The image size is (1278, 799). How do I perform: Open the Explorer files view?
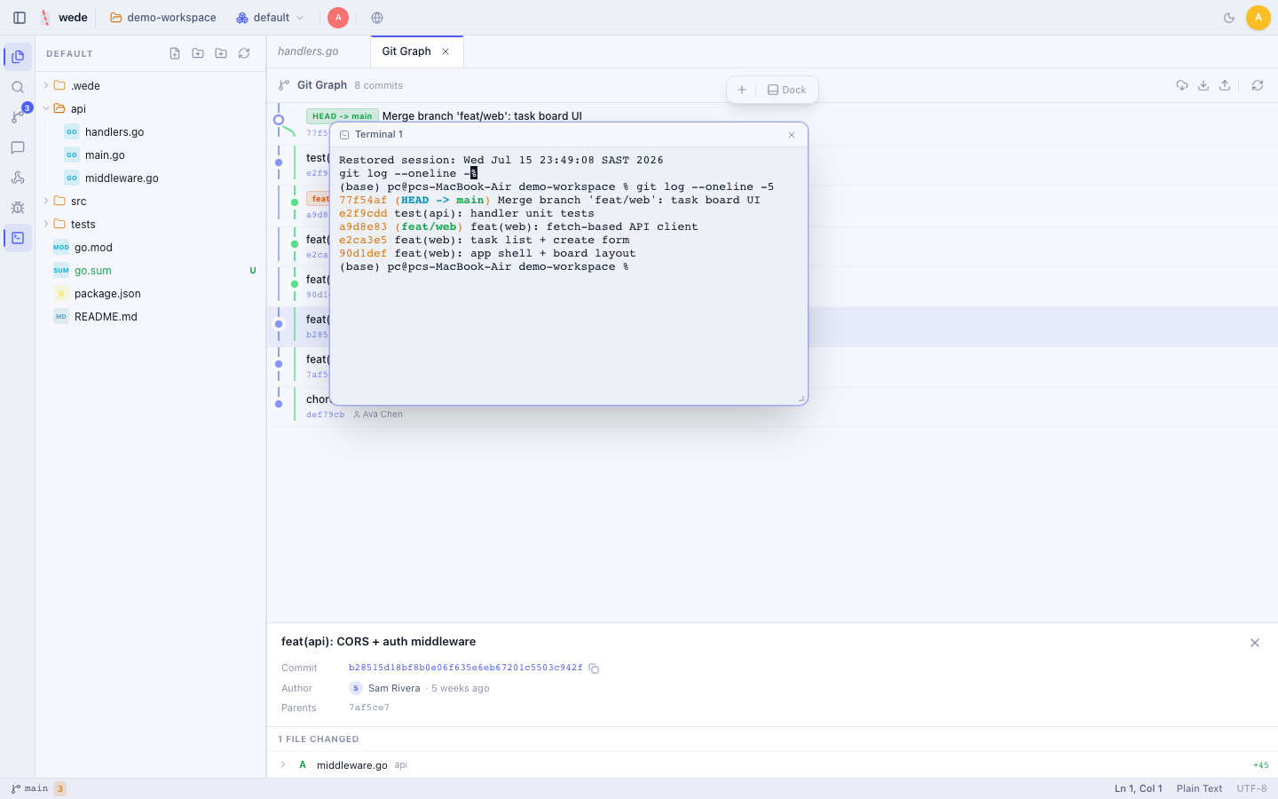coord(18,57)
